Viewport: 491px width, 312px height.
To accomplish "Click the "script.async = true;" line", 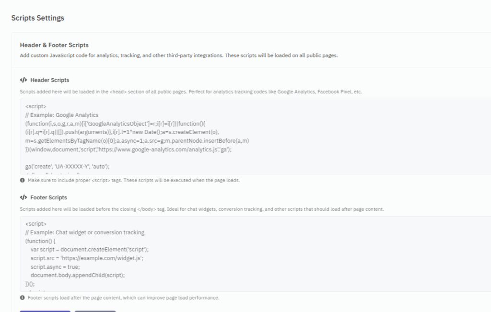I will (55, 267).
